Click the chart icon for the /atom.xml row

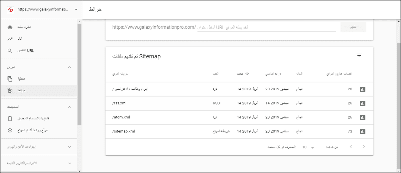(x=363, y=117)
